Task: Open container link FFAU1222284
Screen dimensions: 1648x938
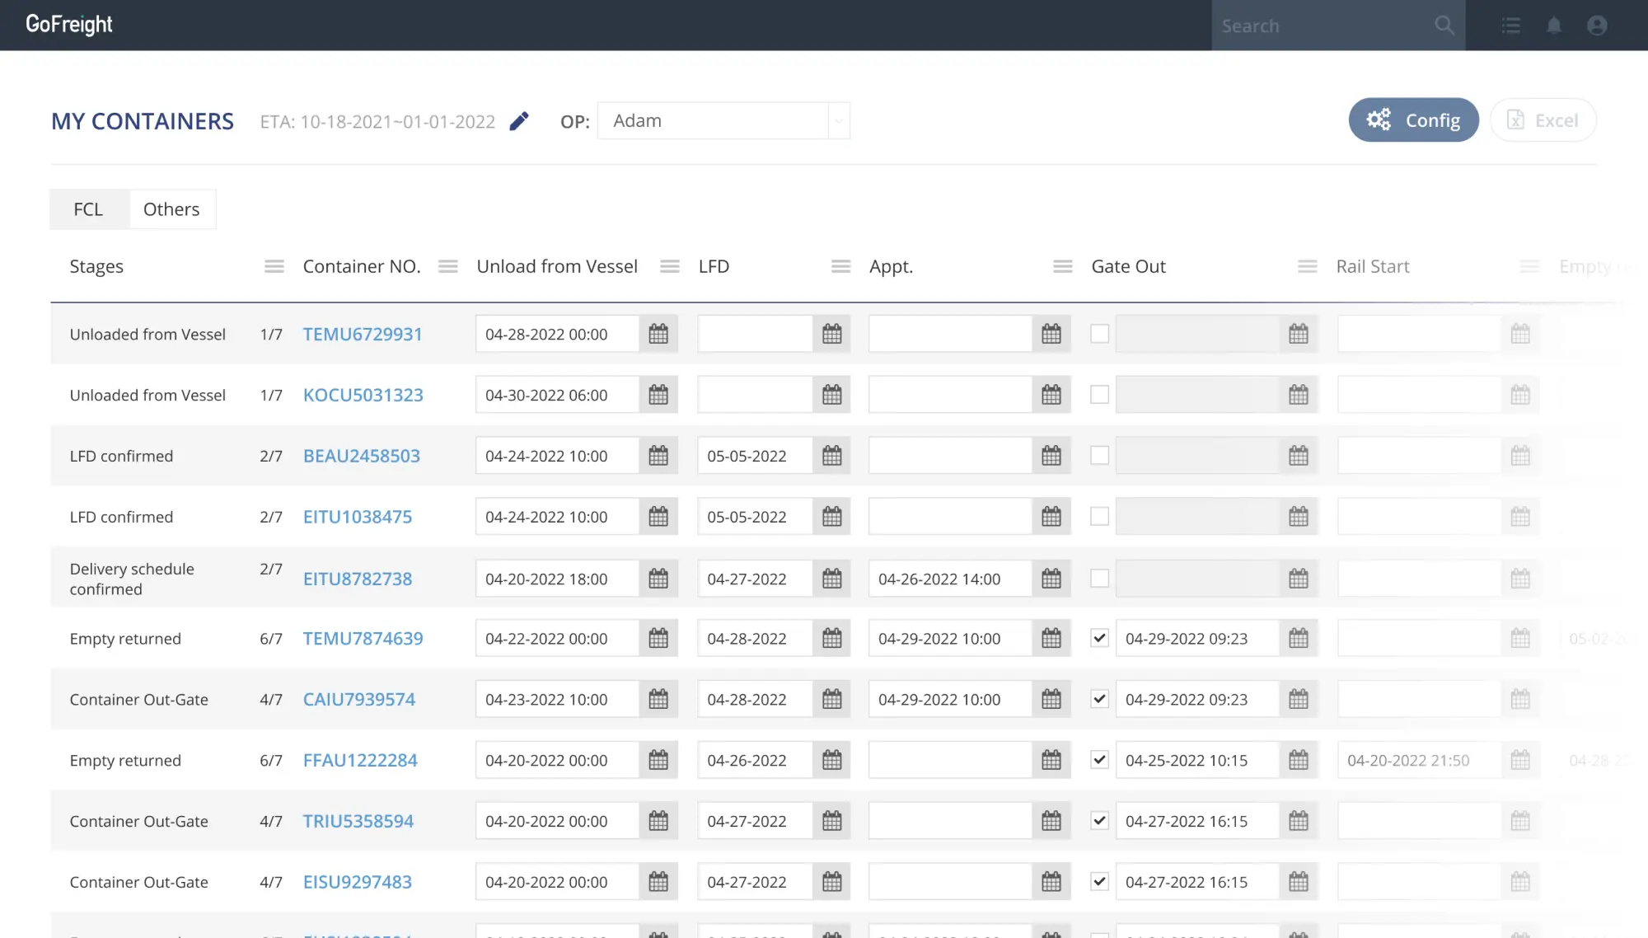Action: point(360,760)
